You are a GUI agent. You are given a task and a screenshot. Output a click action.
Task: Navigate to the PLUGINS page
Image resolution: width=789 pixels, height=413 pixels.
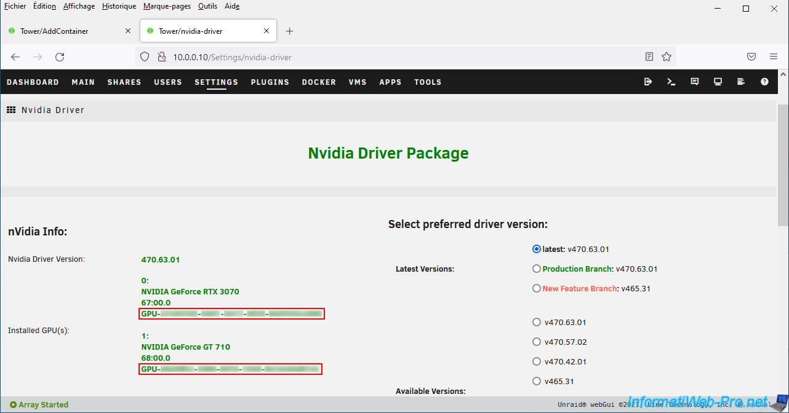click(270, 82)
